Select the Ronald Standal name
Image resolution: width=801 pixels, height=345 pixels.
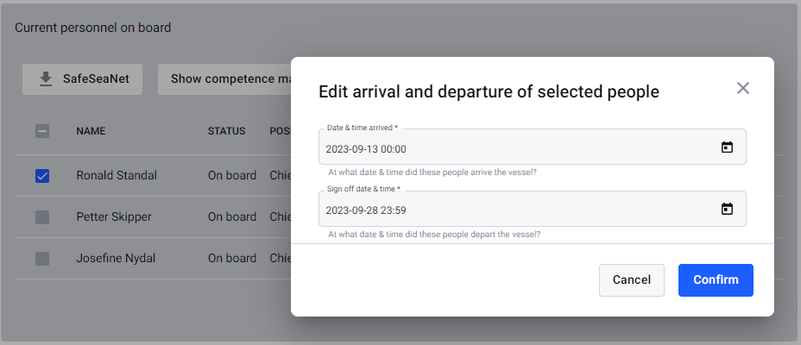click(x=117, y=176)
